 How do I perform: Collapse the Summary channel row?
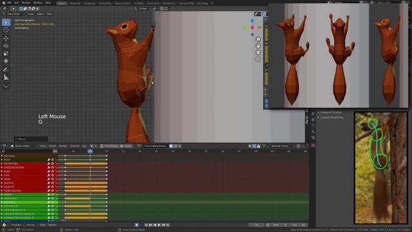pos(2,156)
